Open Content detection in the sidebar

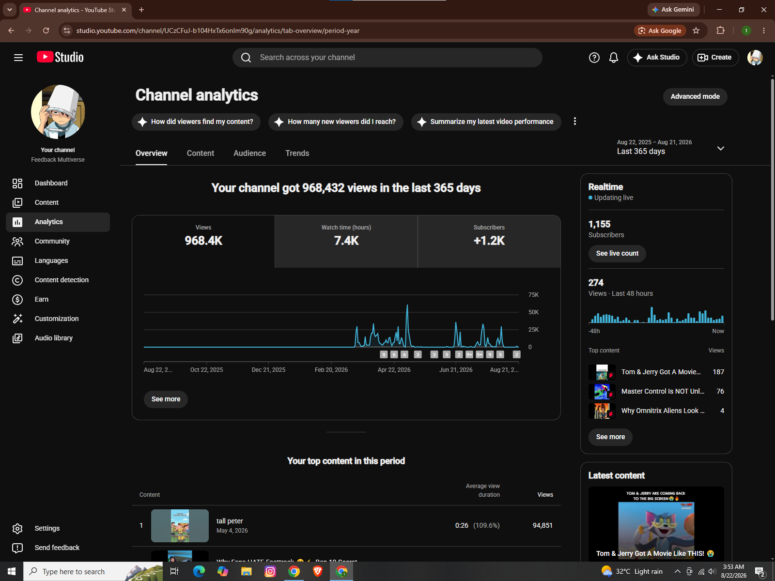58,280
